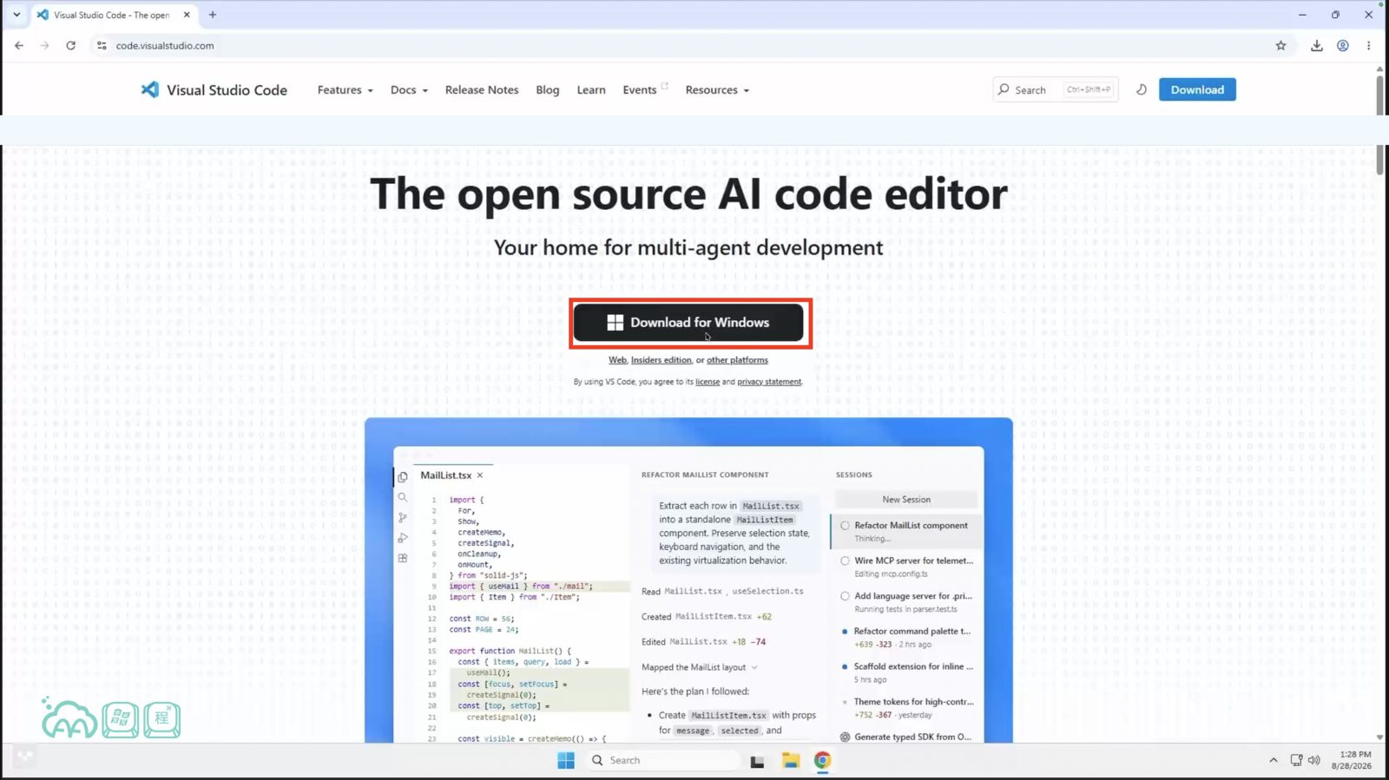Click the blue Download button in header
The width and height of the screenshot is (1389, 780).
(x=1197, y=89)
